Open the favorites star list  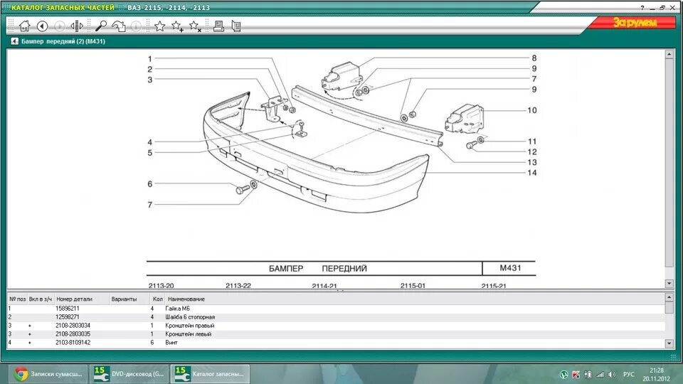tap(160, 26)
